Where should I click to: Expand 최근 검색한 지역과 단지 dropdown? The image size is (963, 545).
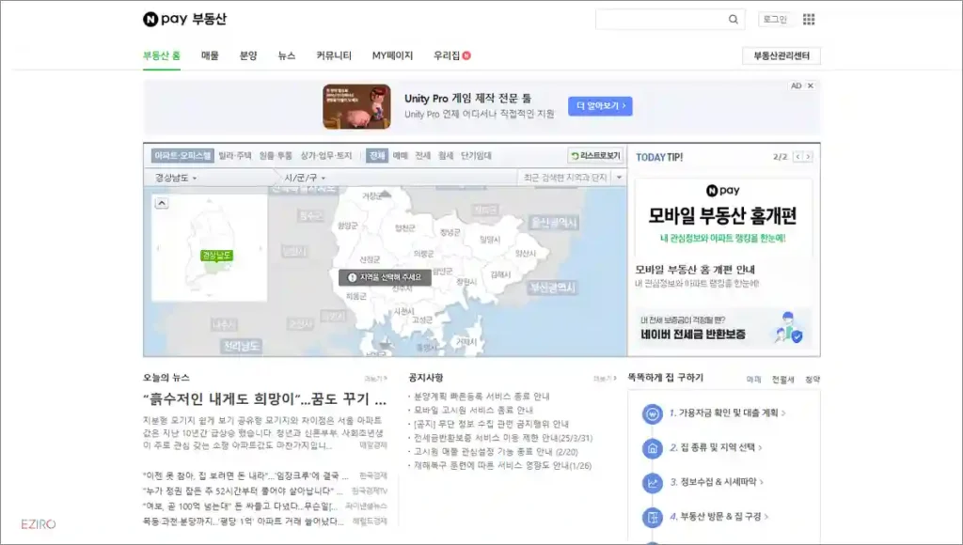click(619, 178)
